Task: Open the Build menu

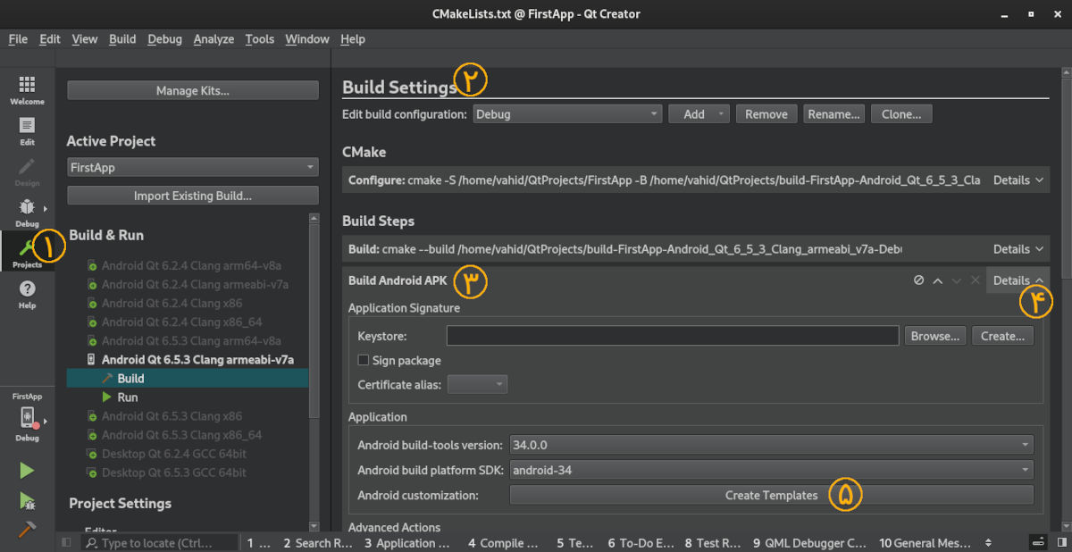Action: click(x=122, y=39)
